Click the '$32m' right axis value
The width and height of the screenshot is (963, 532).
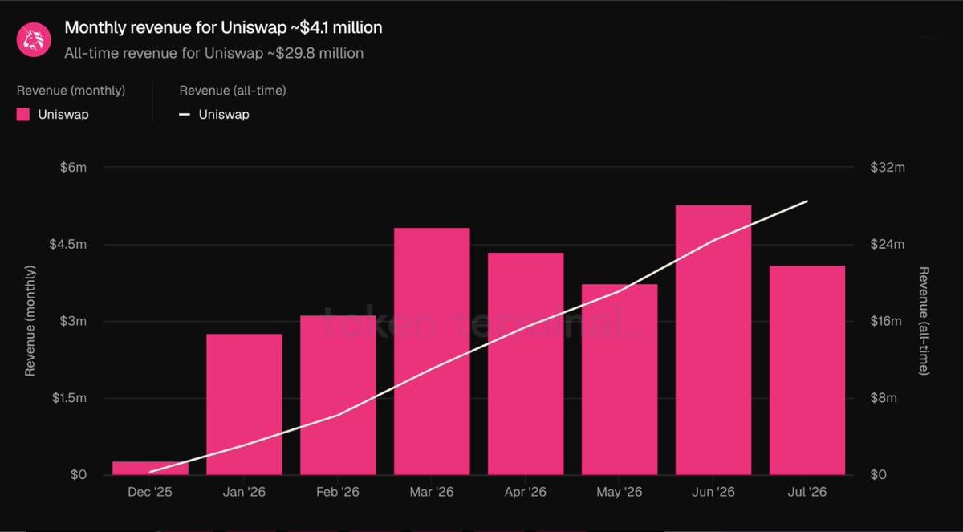pyautogui.click(x=888, y=168)
